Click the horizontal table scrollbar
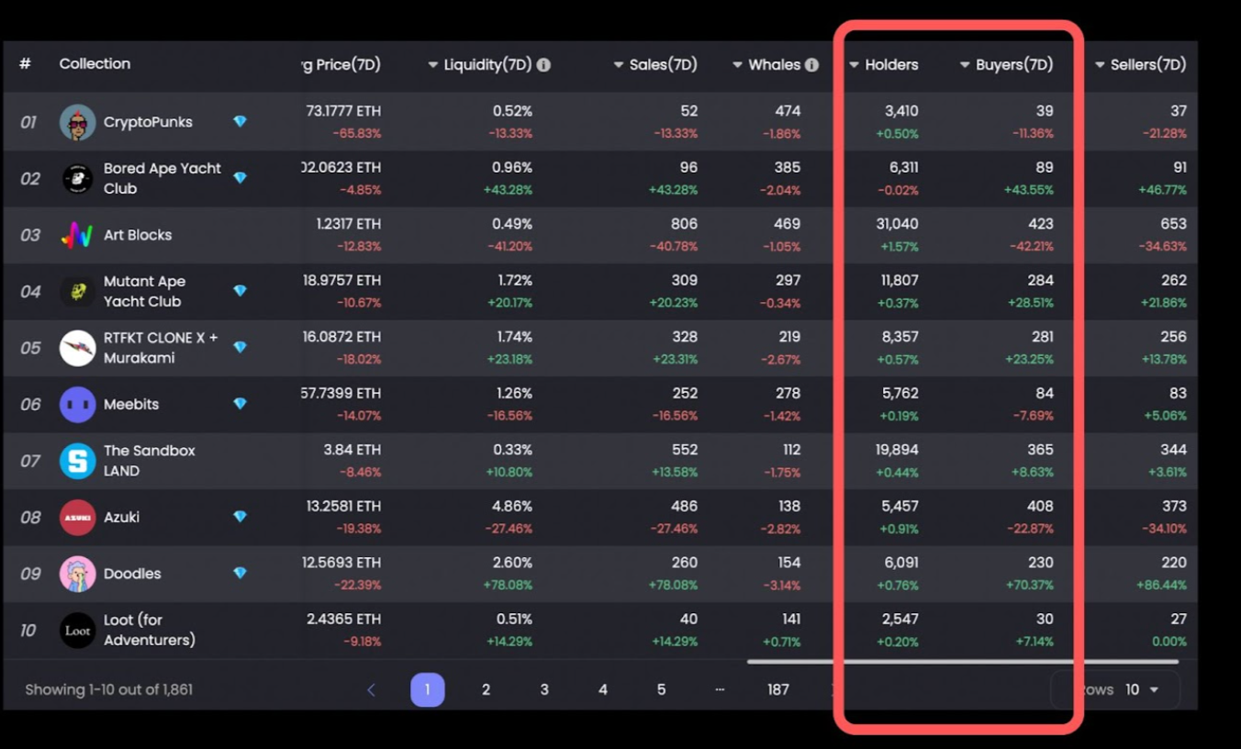The width and height of the screenshot is (1241, 749). 962,661
